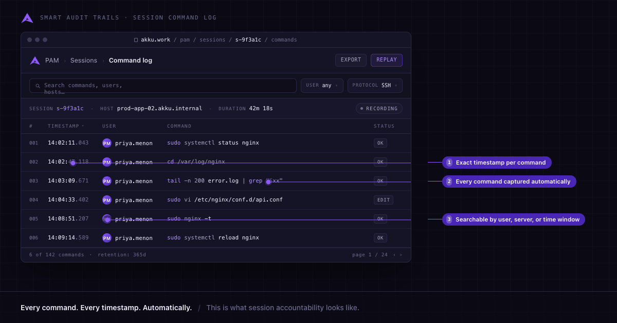Click the OK status badge in row 006
The height and width of the screenshot is (323, 617).
(x=380, y=238)
